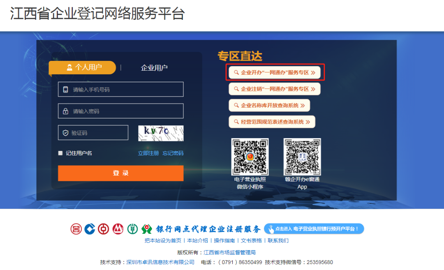This screenshot has height=270, width=444.
Task: Click the Postal Savings Bank logo
Action: [x=132, y=229]
